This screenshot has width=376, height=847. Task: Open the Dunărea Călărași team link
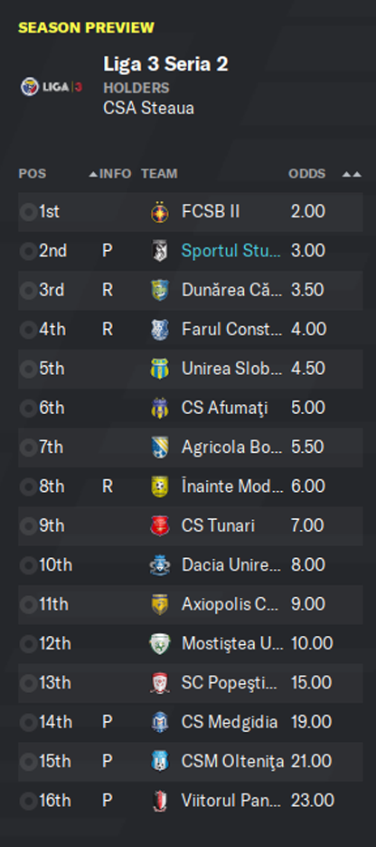click(x=231, y=290)
